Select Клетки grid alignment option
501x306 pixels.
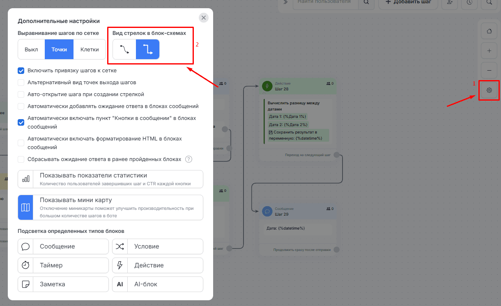(90, 50)
